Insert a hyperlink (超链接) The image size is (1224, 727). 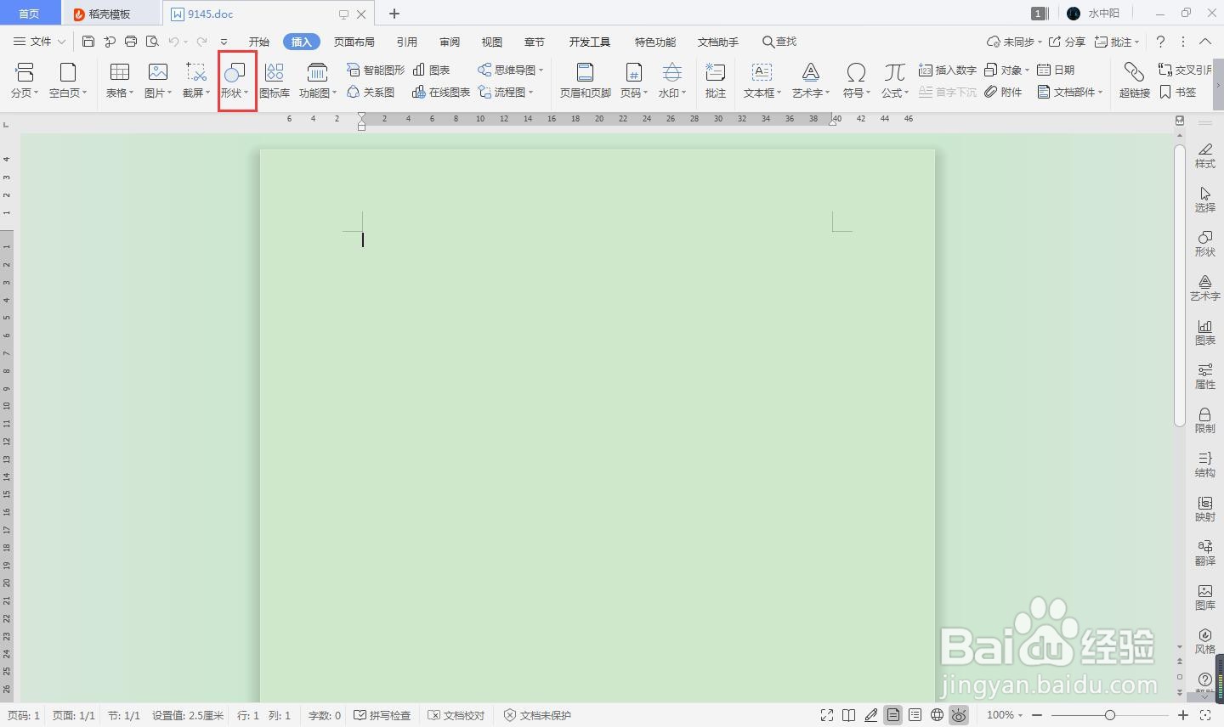1135,81
